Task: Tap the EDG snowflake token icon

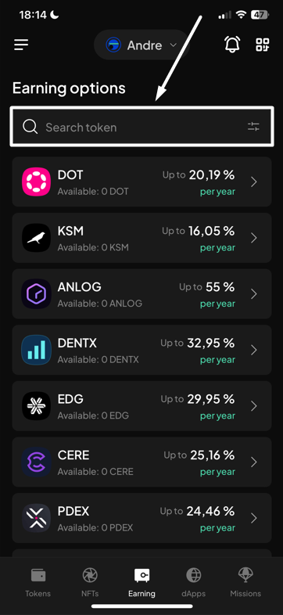Action: coord(36,405)
